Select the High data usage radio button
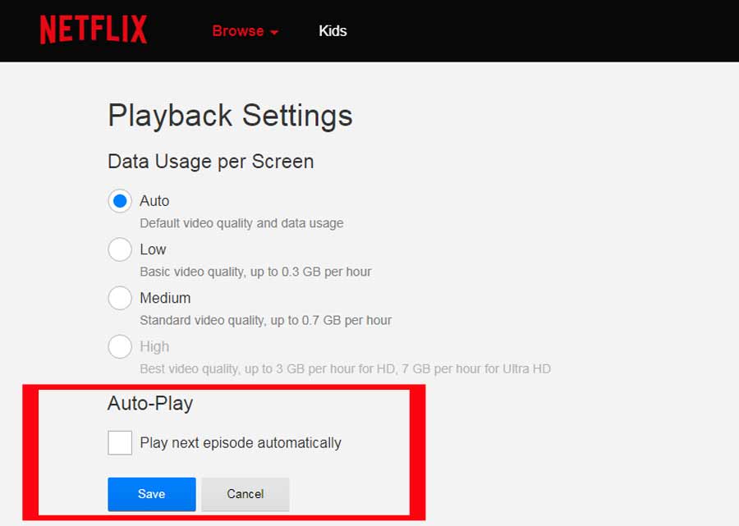Screen dimensions: 739x526 120,346
